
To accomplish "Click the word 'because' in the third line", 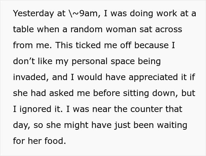I will point(152,45).
